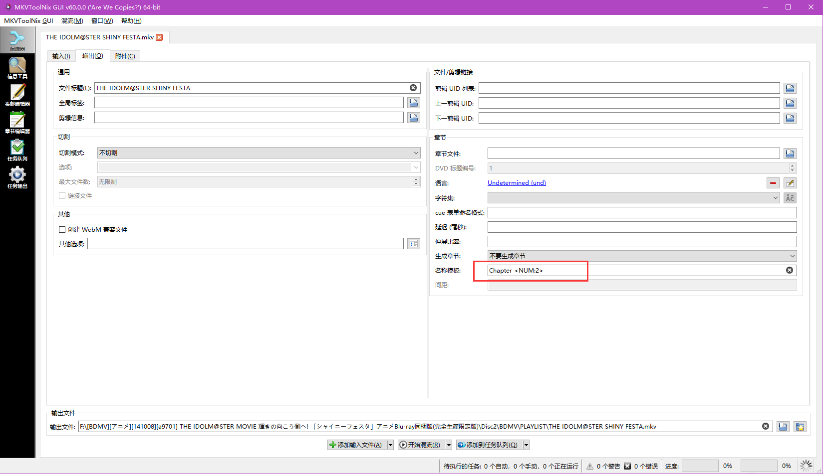Image resolution: width=823 pixels, height=474 pixels.
Task: Click the errors icon in status bar
Action: (627, 466)
